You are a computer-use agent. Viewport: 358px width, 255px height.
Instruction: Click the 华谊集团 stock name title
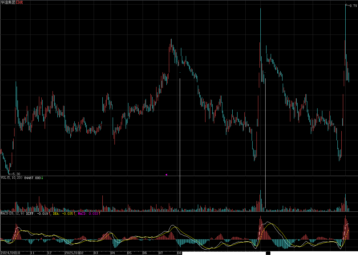pyautogui.click(x=8, y=2)
